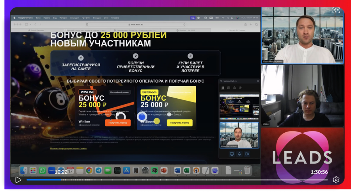Screen dimensions: 351x192
Task: Click the 'BetBoom' yellow label on bonus card
Action: coord(149,92)
